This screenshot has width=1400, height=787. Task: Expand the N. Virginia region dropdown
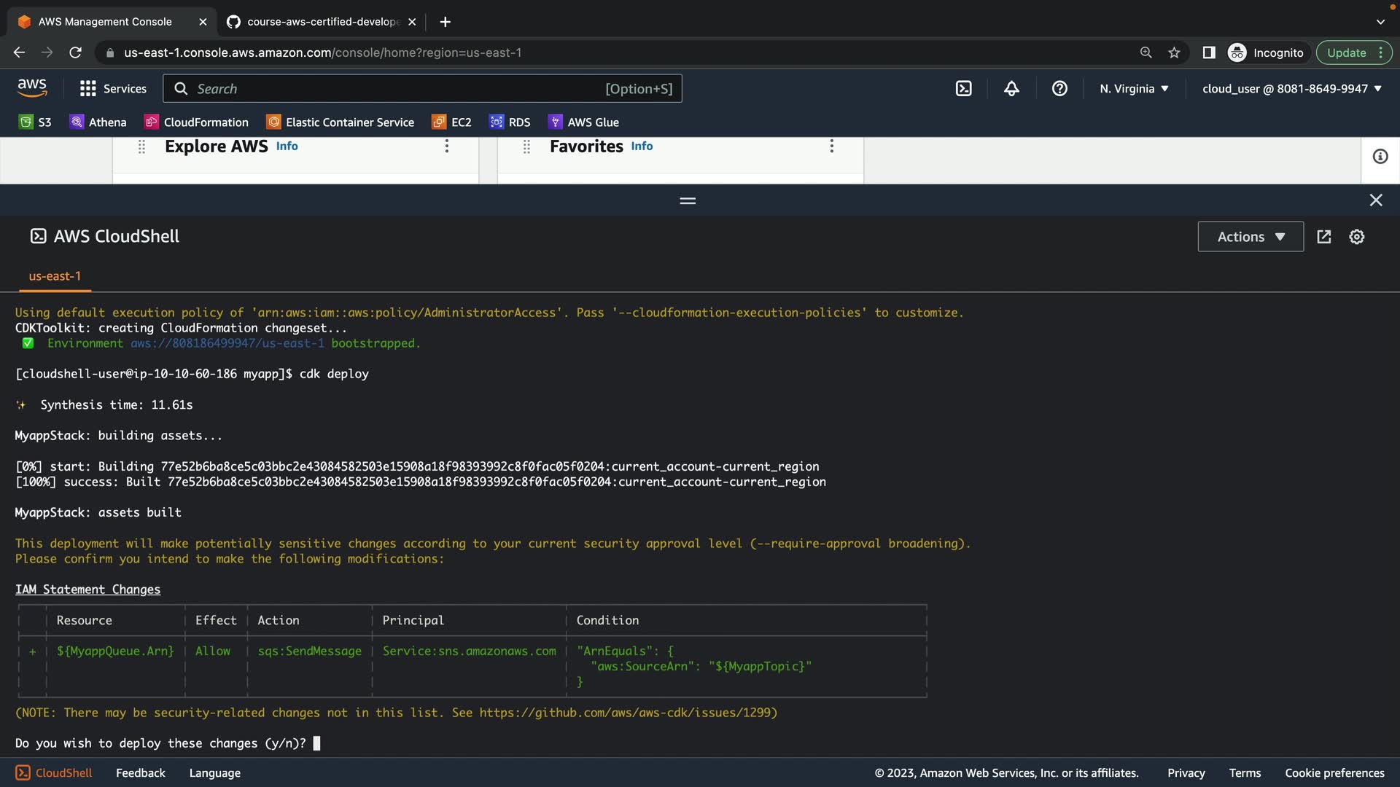pyautogui.click(x=1134, y=89)
